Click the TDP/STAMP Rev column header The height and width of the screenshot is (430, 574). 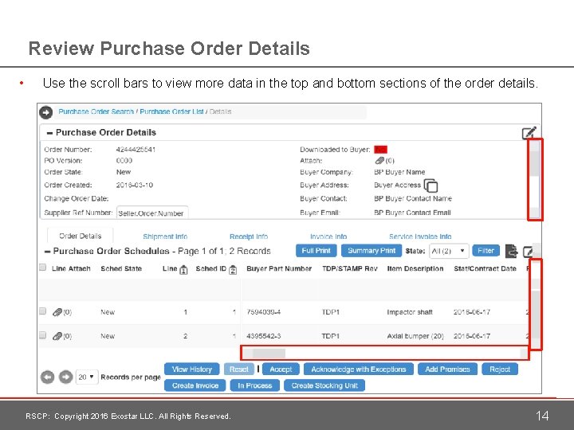[x=350, y=269]
